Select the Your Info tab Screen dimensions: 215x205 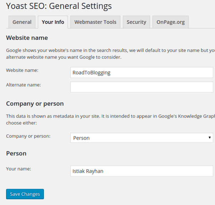pos(53,22)
